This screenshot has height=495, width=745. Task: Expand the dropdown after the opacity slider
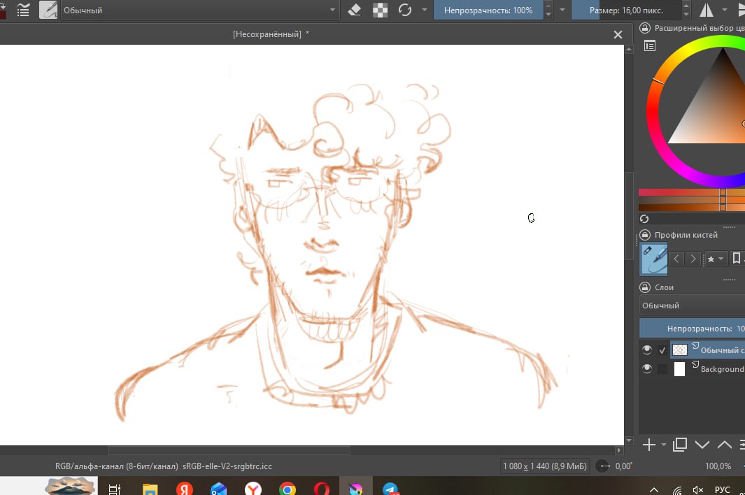[x=562, y=10]
